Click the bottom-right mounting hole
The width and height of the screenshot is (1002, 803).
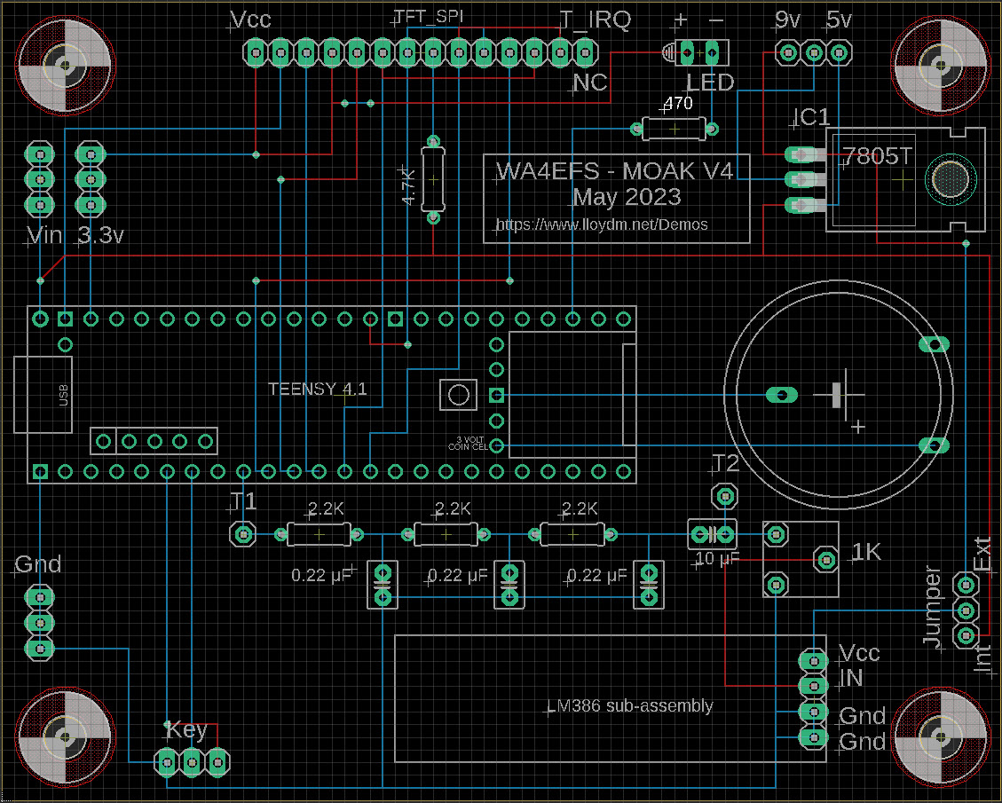tap(938, 737)
